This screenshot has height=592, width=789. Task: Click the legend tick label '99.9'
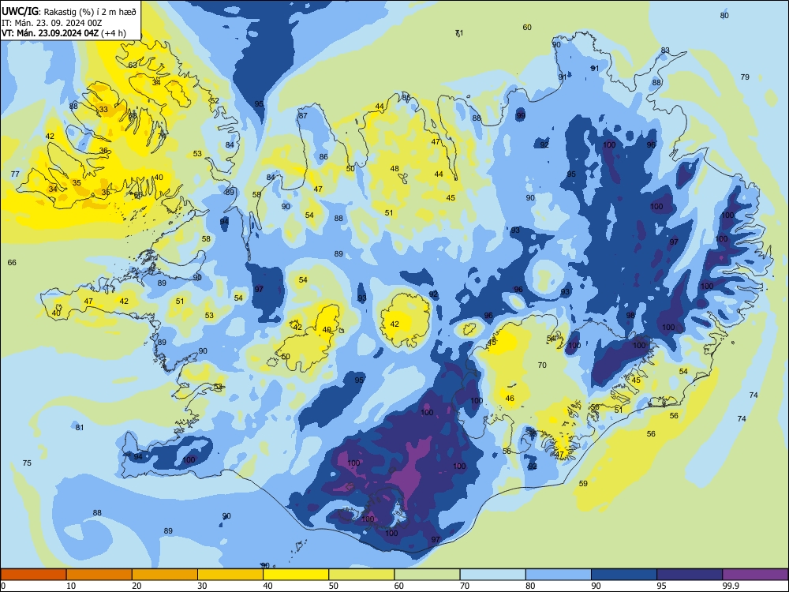(730, 586)
